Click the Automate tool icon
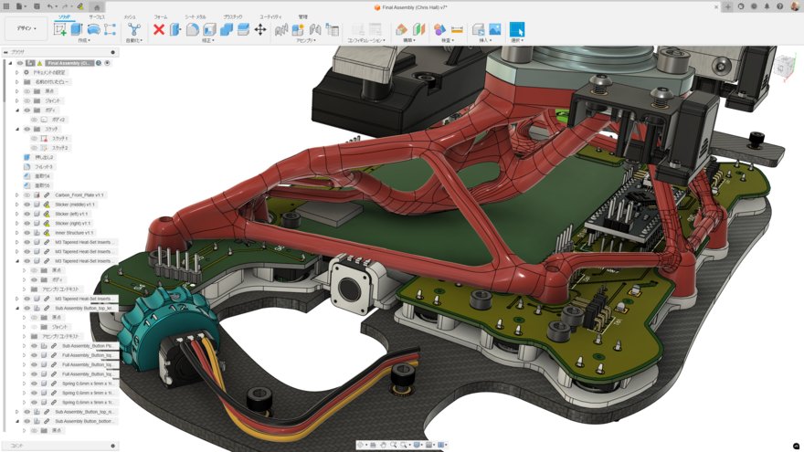The image size is (804, 452). pyautogui.click(x=133, y=29)
